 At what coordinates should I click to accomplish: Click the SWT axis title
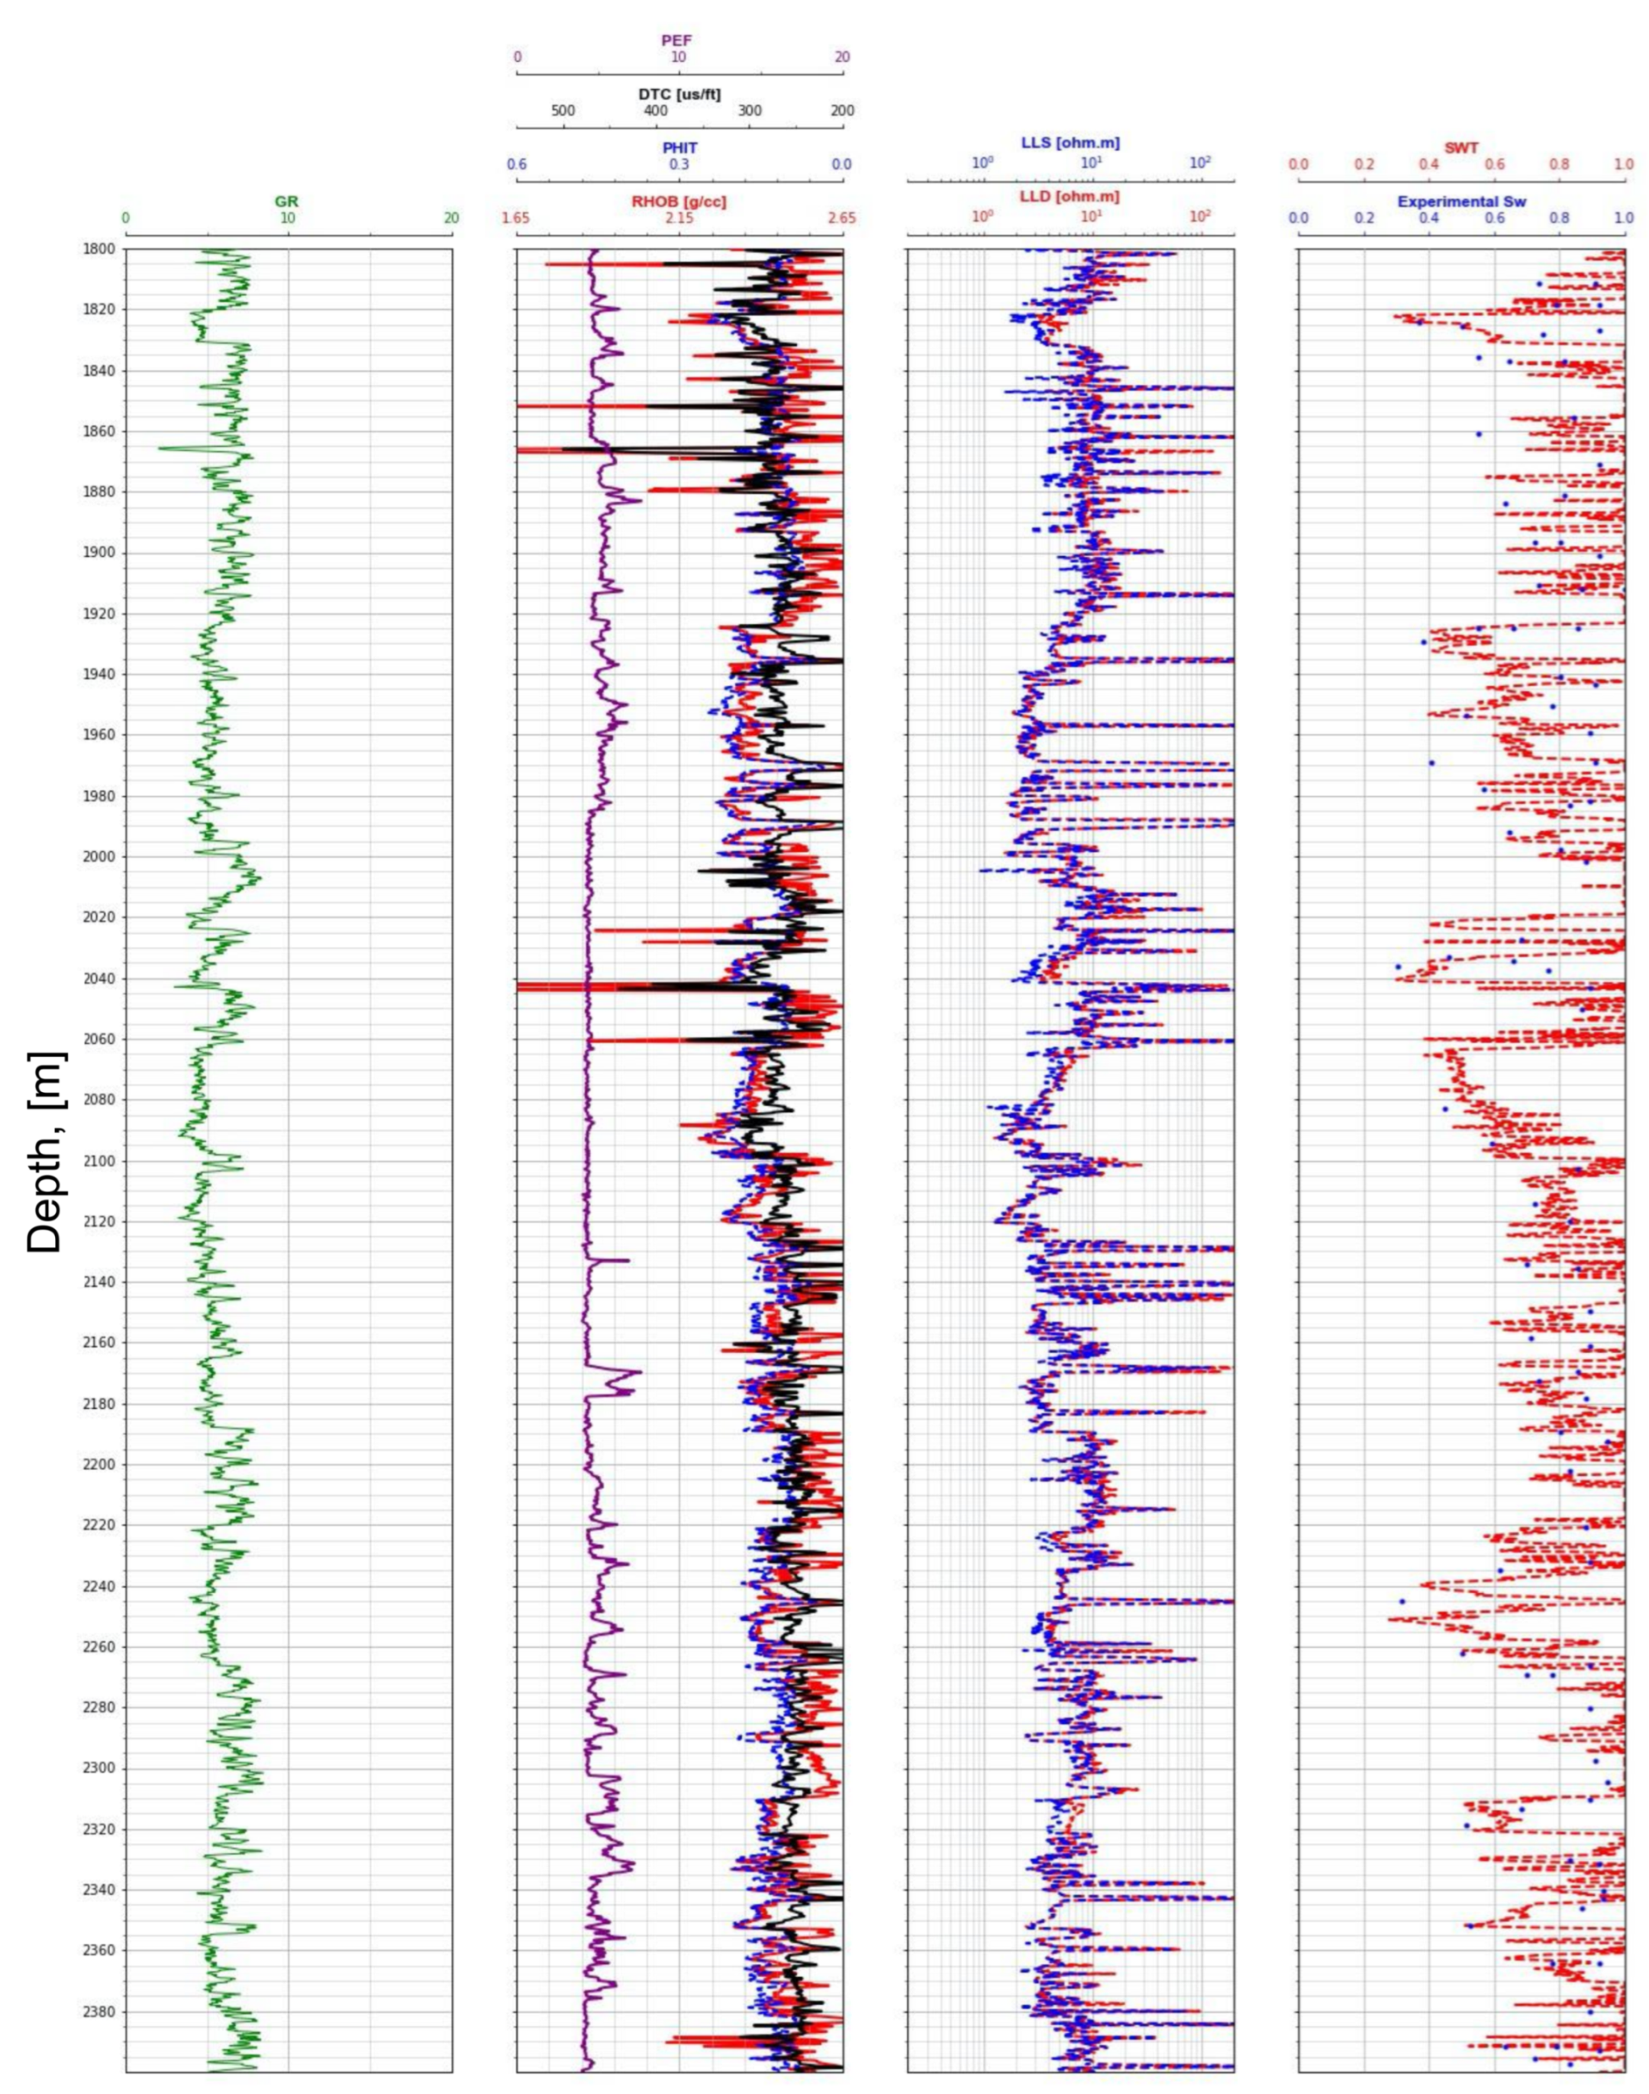1460,148
